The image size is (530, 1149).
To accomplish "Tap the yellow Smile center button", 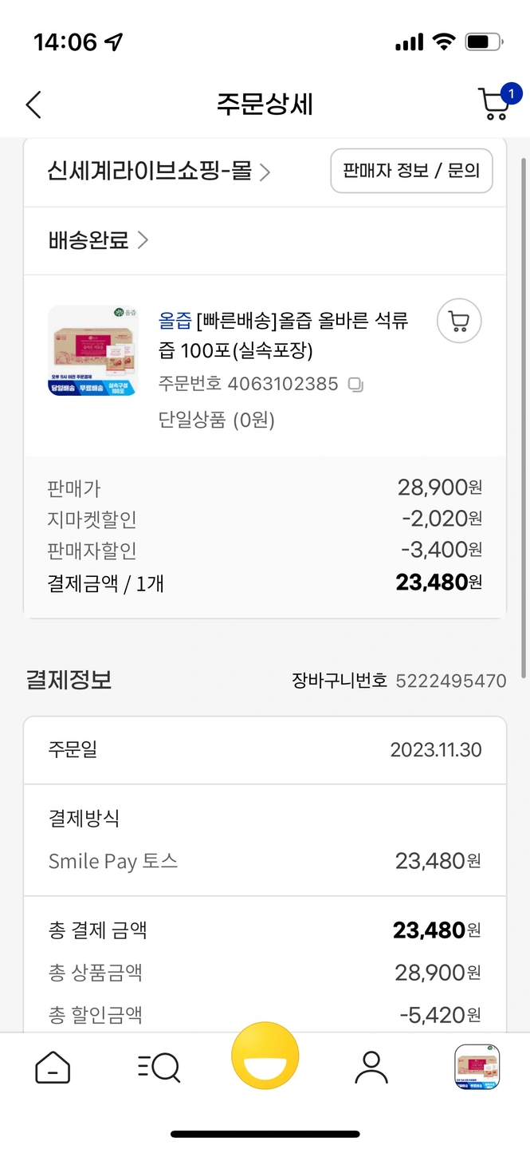I will 265,1056.
